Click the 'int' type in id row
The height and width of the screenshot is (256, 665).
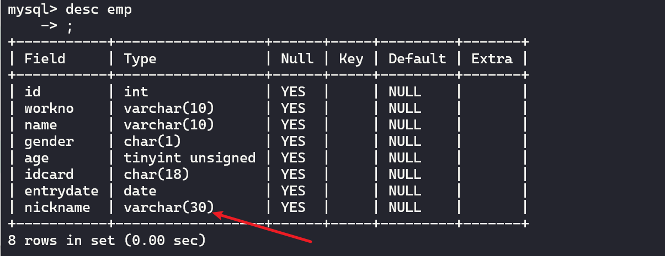tap(136, 92)
